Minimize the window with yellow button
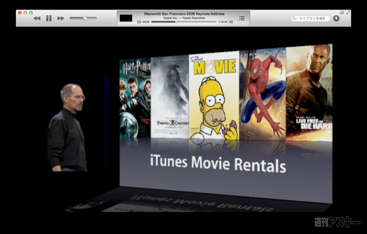This screenshot has height=234, width=367. (26, 13)
